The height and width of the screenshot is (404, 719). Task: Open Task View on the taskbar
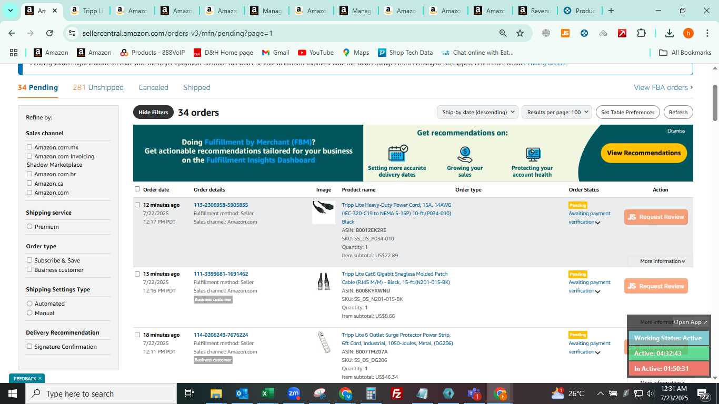tap(189, 393)
